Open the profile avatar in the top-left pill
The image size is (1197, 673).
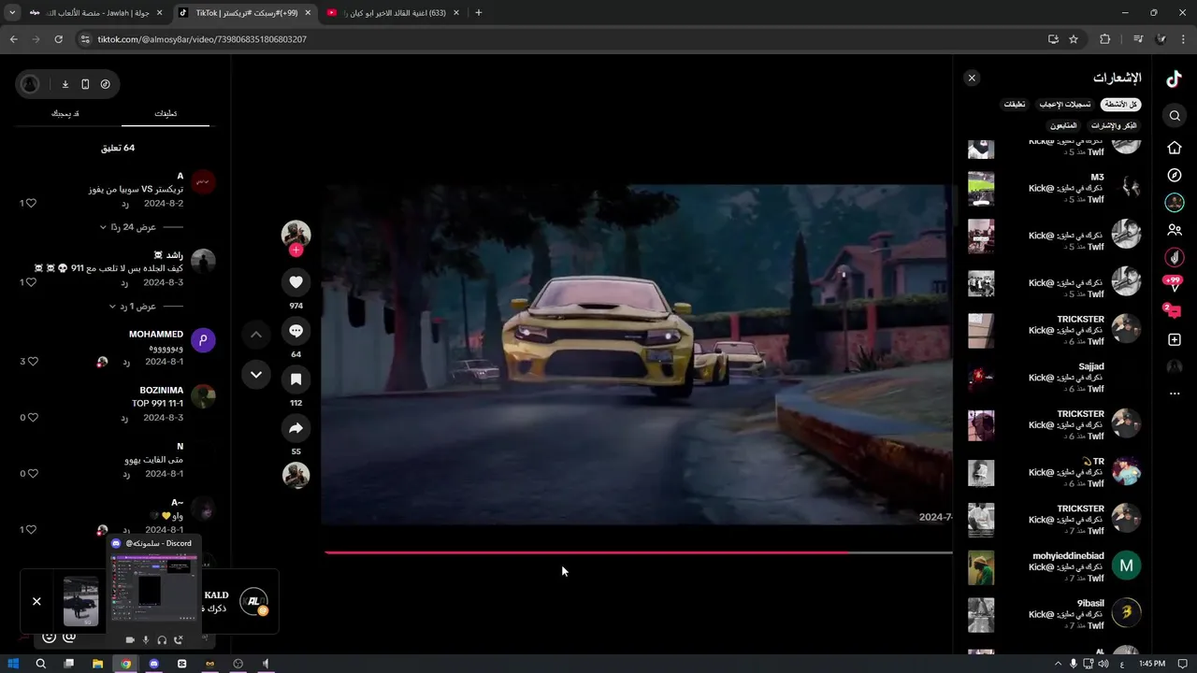coord(30,84)
